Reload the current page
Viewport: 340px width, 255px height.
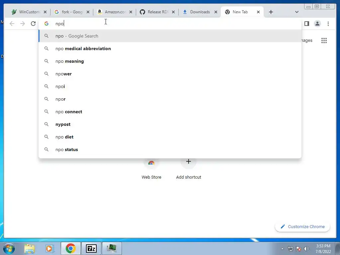[33, 24]
